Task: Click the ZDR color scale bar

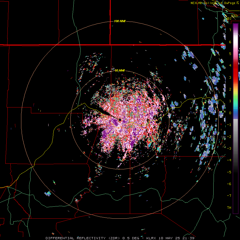Action: 235,118
